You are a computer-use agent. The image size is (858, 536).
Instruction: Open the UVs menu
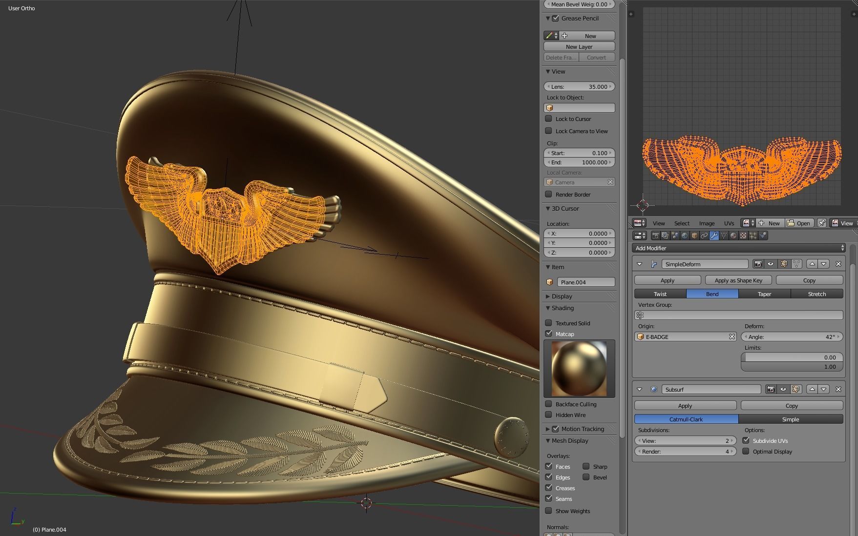[729, 223]
